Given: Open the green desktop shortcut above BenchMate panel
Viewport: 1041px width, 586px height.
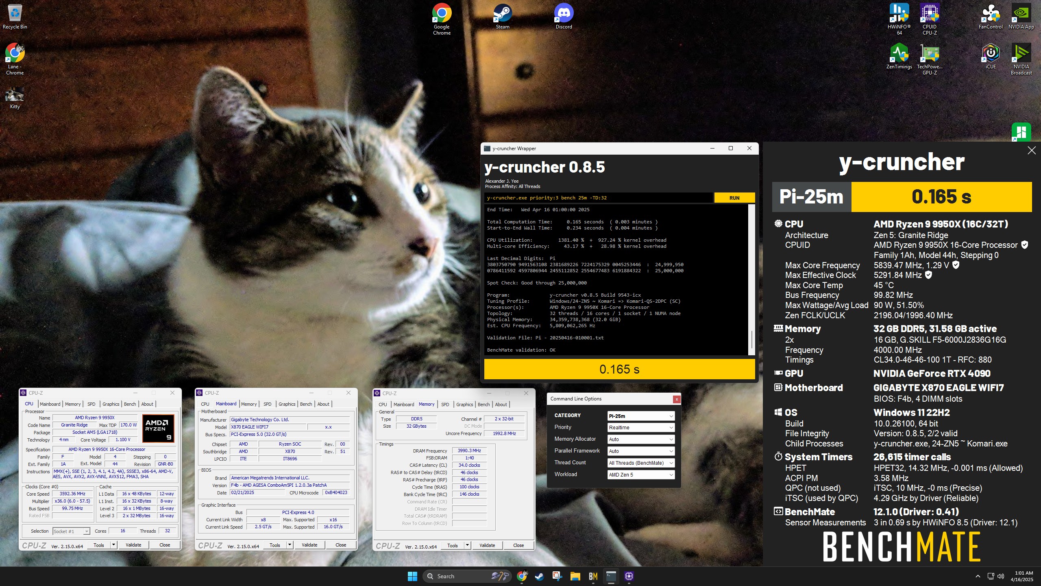Looking at the screenshot, I should [1021, 132].
